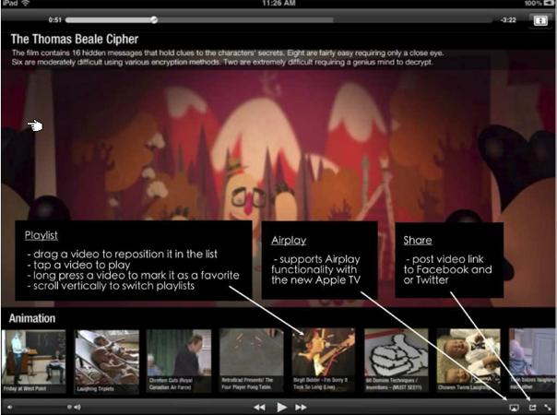Tap the film description text below title

[228, 57]
